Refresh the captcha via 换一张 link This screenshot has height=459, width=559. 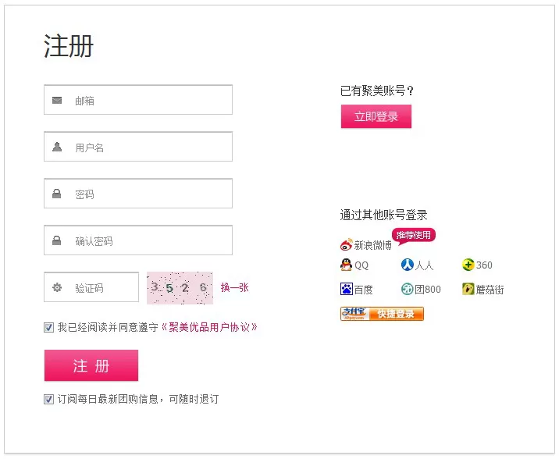coord(234,287)
